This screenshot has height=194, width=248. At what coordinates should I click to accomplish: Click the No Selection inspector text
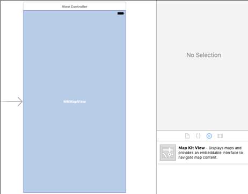tap(203, 55)
